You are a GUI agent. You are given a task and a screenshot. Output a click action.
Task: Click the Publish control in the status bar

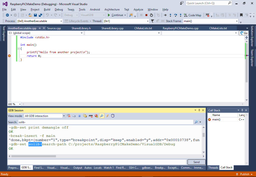[x=244, y=174]
